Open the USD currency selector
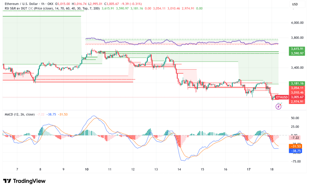 coord(297,4)
